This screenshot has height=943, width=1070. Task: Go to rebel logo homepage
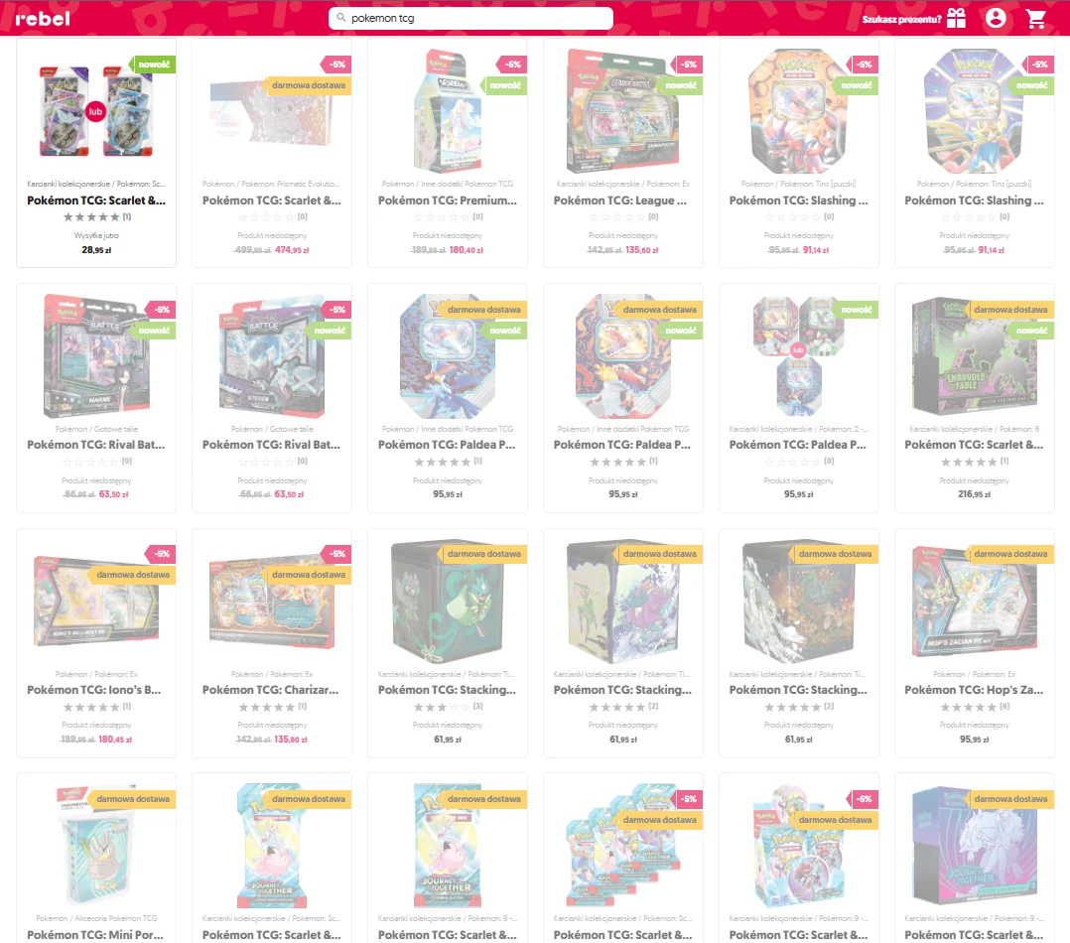point(43,19)
